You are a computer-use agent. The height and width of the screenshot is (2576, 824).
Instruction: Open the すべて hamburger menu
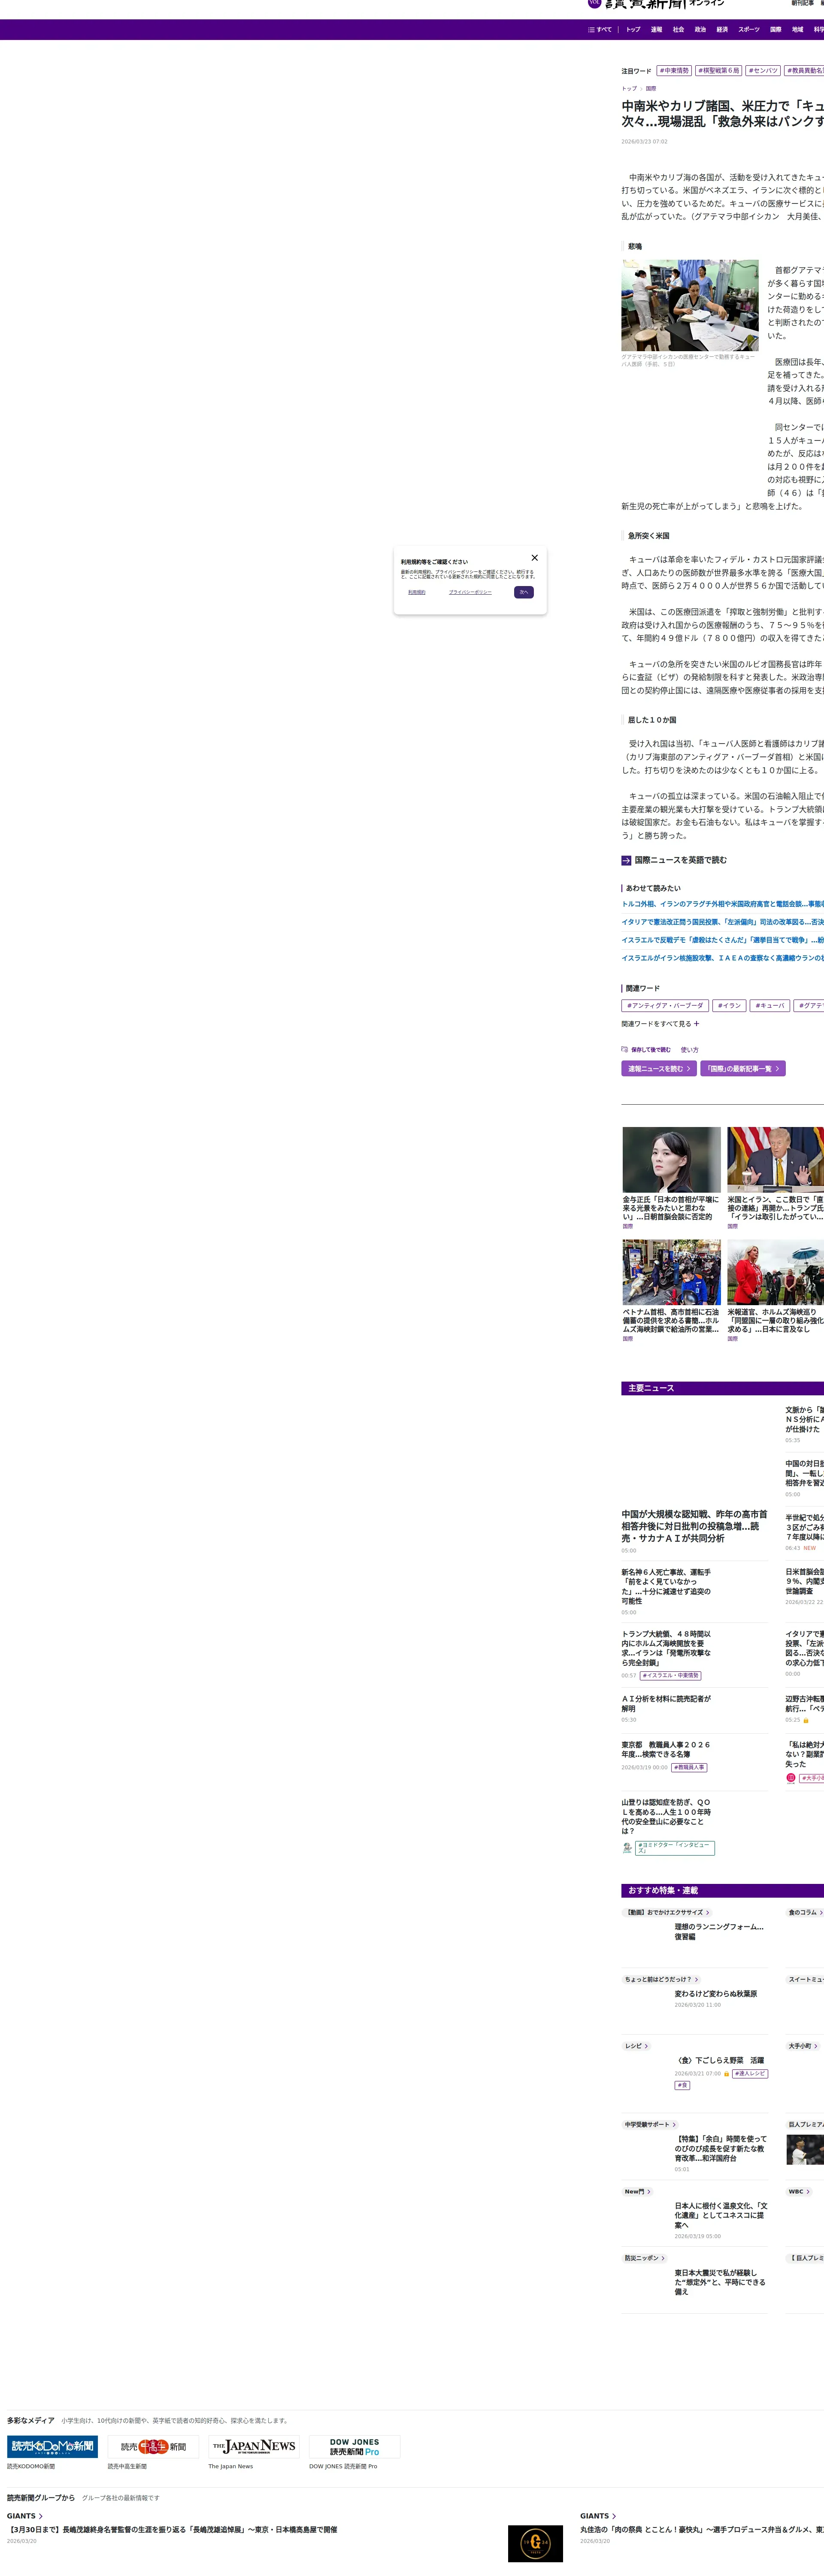(599, 30)
